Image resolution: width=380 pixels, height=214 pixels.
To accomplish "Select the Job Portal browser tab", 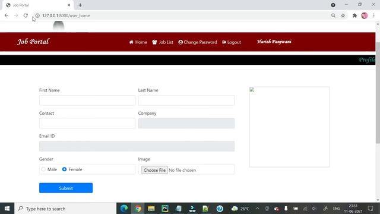I will pyautogui.click(x=37, y=5).
